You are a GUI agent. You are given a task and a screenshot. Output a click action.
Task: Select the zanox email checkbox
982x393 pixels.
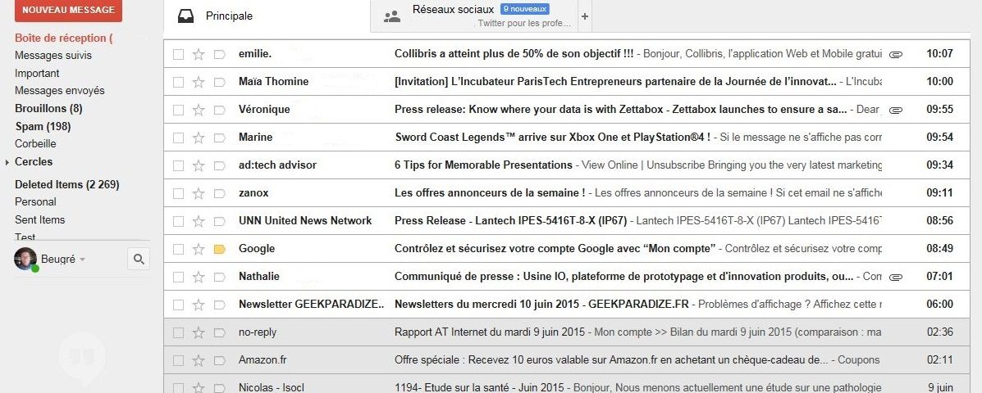tap(179, 194)
